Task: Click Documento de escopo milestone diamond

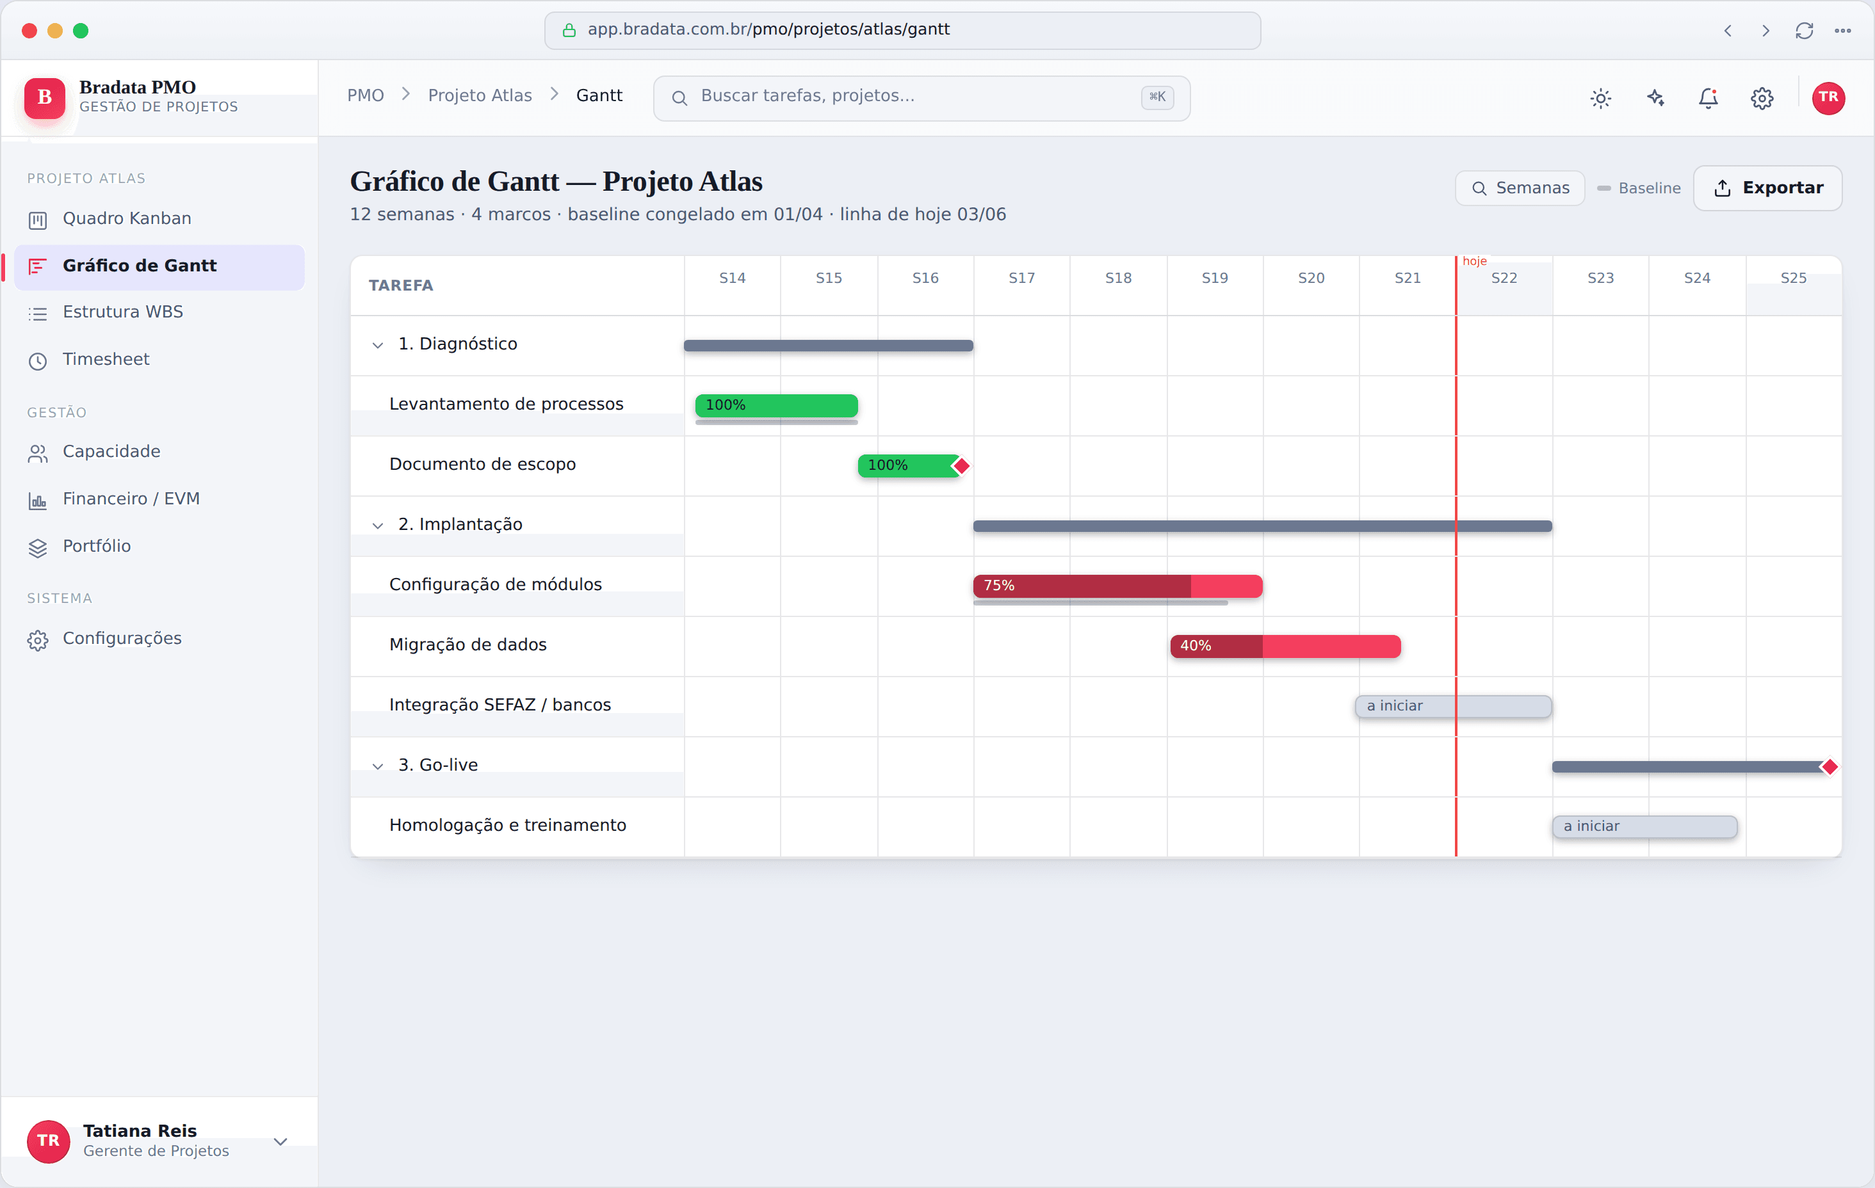Action: point(962,465)
